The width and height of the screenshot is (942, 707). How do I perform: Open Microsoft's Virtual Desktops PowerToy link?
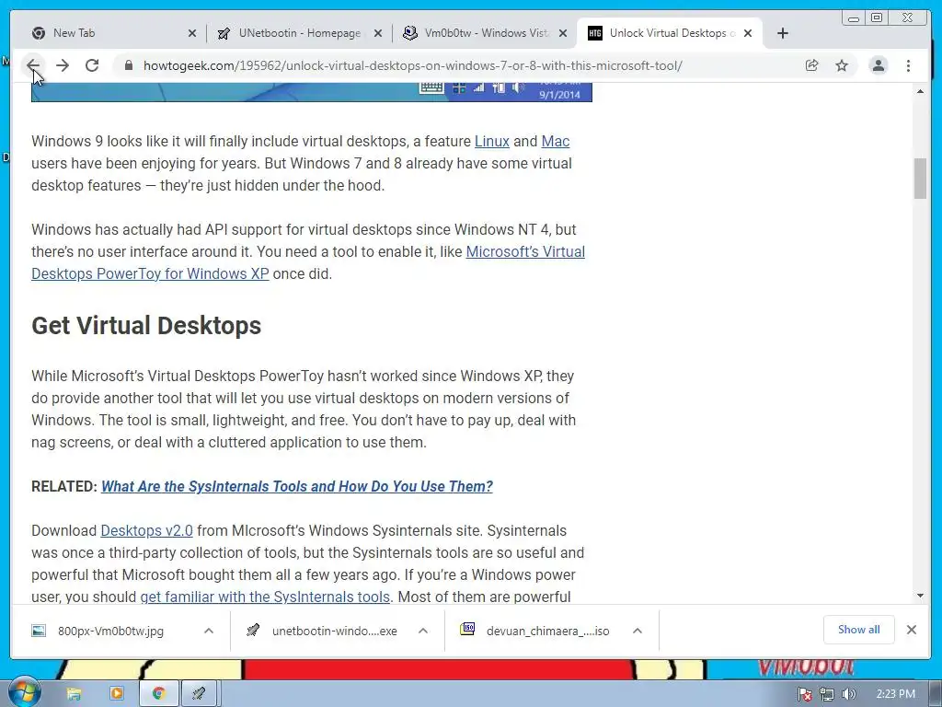pyautogui.click(x=525, y=252)
